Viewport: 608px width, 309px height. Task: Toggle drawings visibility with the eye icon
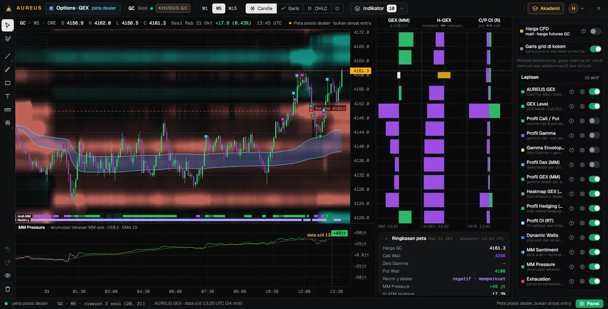(x=8, y=276)
